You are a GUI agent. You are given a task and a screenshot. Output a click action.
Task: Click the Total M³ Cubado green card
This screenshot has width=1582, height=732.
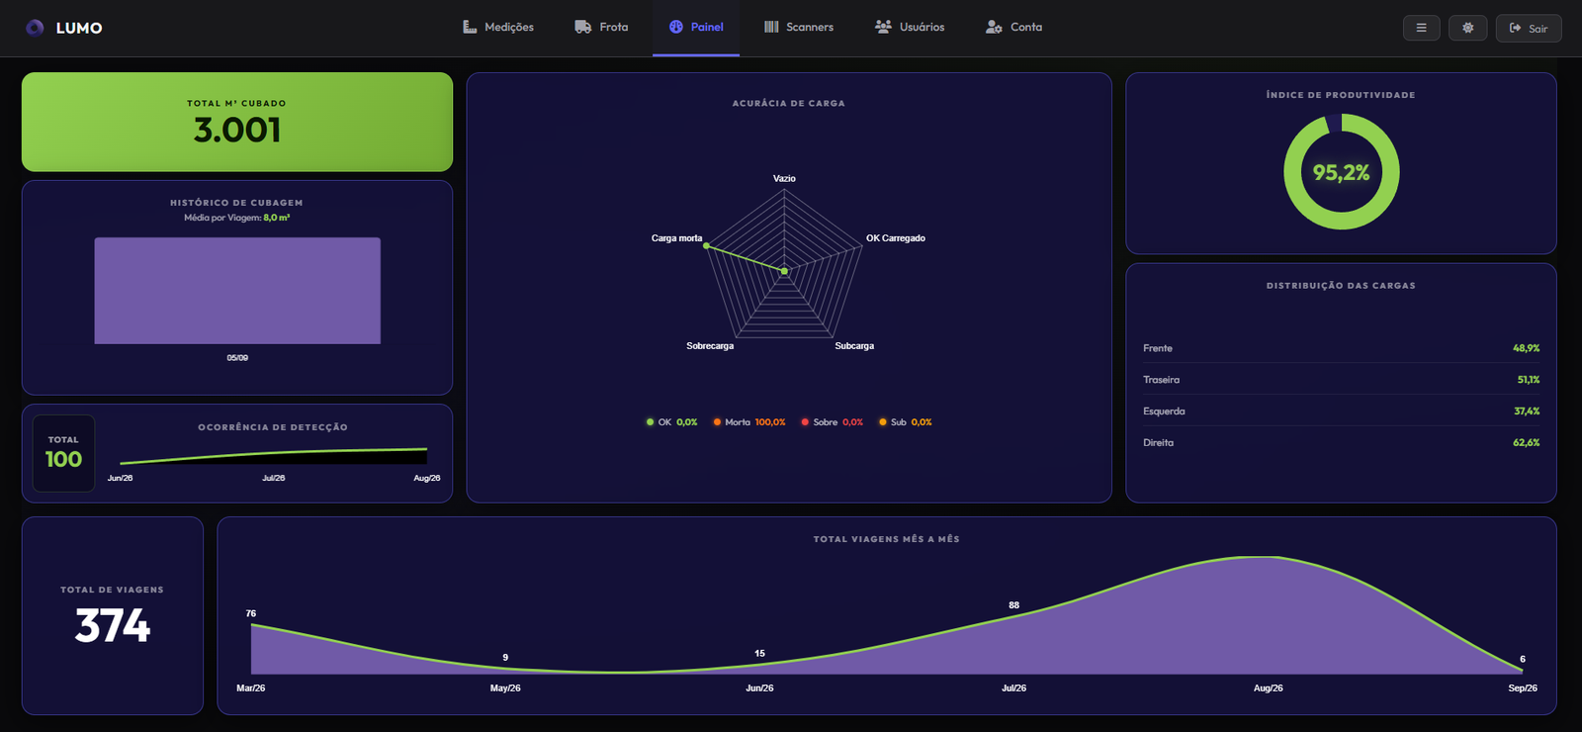click(237, 122)
